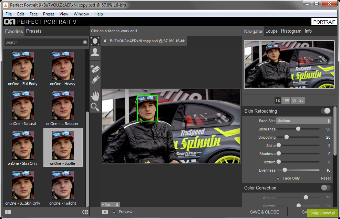Apply the onOne - Twilight preset
The image size is (340, 219).
(63, 188)
